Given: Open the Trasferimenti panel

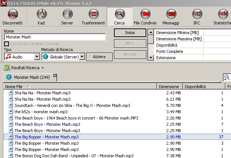Looking at the screenshot, I should 93,17.
